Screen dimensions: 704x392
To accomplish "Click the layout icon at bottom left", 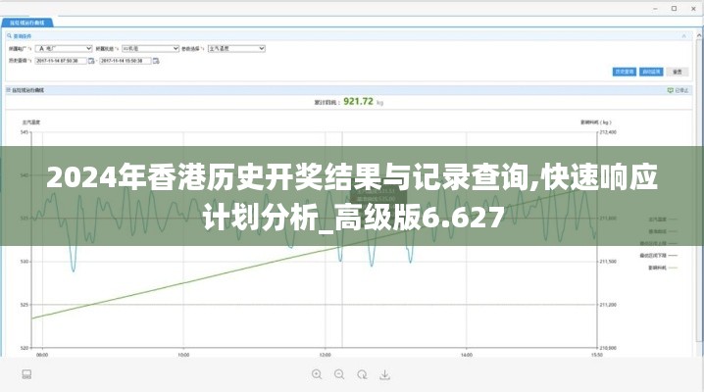I will point(27,374).
